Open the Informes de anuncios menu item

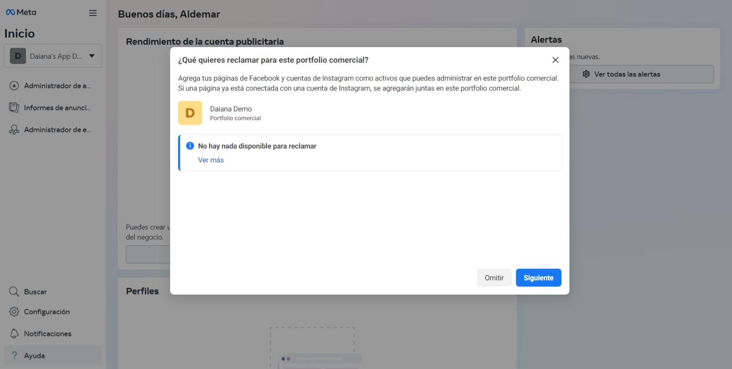tap(57, 108)
